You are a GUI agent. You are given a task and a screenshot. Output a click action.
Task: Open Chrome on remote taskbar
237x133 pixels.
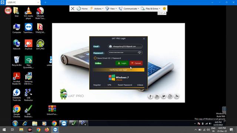click(x=54, y=123)
